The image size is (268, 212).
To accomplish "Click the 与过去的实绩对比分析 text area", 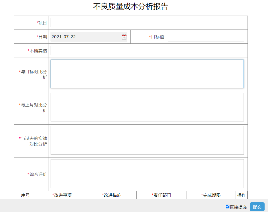I will [x=147, y=140].
